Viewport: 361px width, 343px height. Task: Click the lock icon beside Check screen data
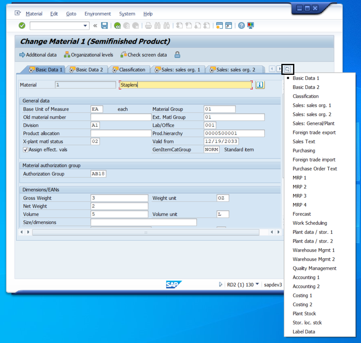point(177,55)
